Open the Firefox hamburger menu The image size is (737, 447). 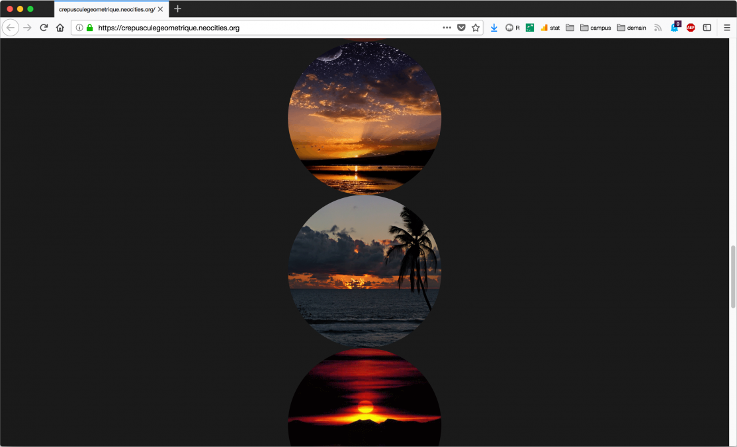[726, 28]
